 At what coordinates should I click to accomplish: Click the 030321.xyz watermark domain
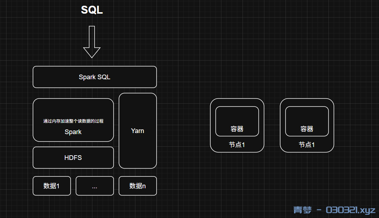tap(350, 210)
